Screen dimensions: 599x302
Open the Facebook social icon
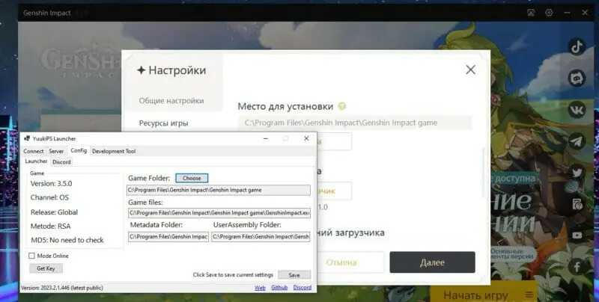point(577,267)
